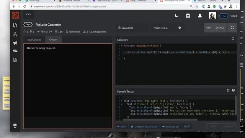This screenshot has height=138, width=245.
Task: Click the yellow sticky note behind browser
Action: tap(6, 93)
